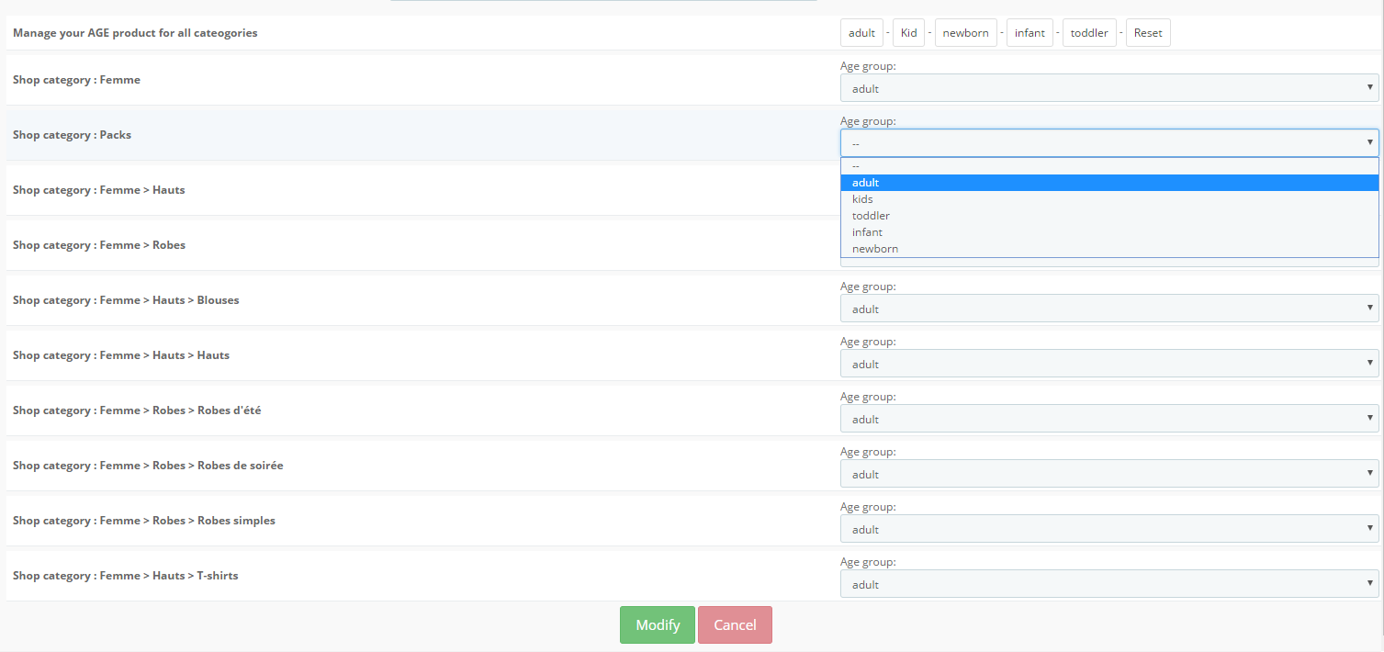Open Age group dropdown for Hauts > Hauts
Screen dimensions: 1384x652
point(1109,364)
